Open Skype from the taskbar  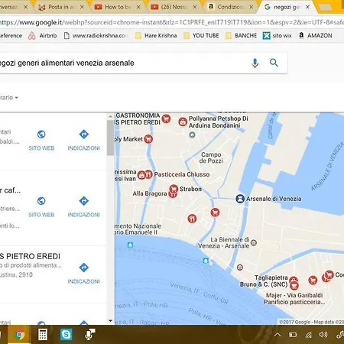(66, 334)
